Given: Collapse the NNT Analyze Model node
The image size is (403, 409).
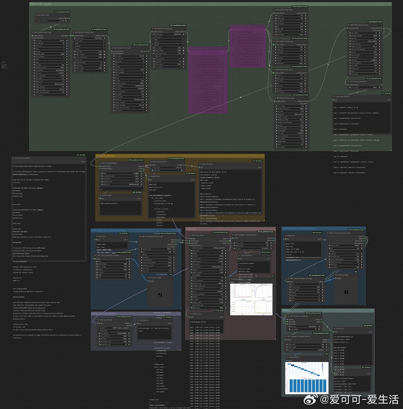Looking at the screenshot, I should (x=151, y=162).
